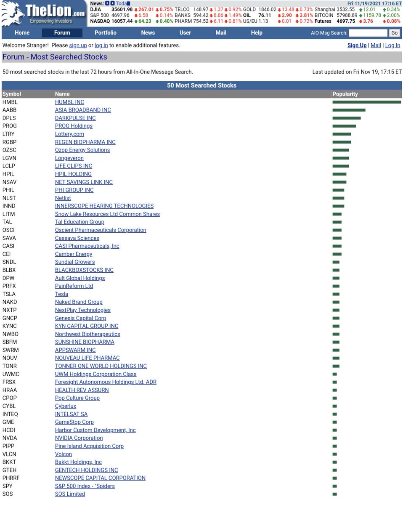
Task: Open Netlist link
Action: (63, 198)
